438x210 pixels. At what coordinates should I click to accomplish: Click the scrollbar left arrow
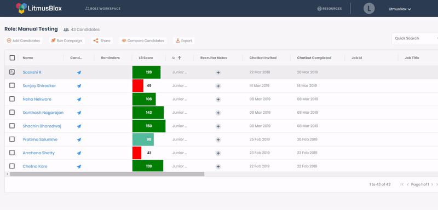click(7, 174)
